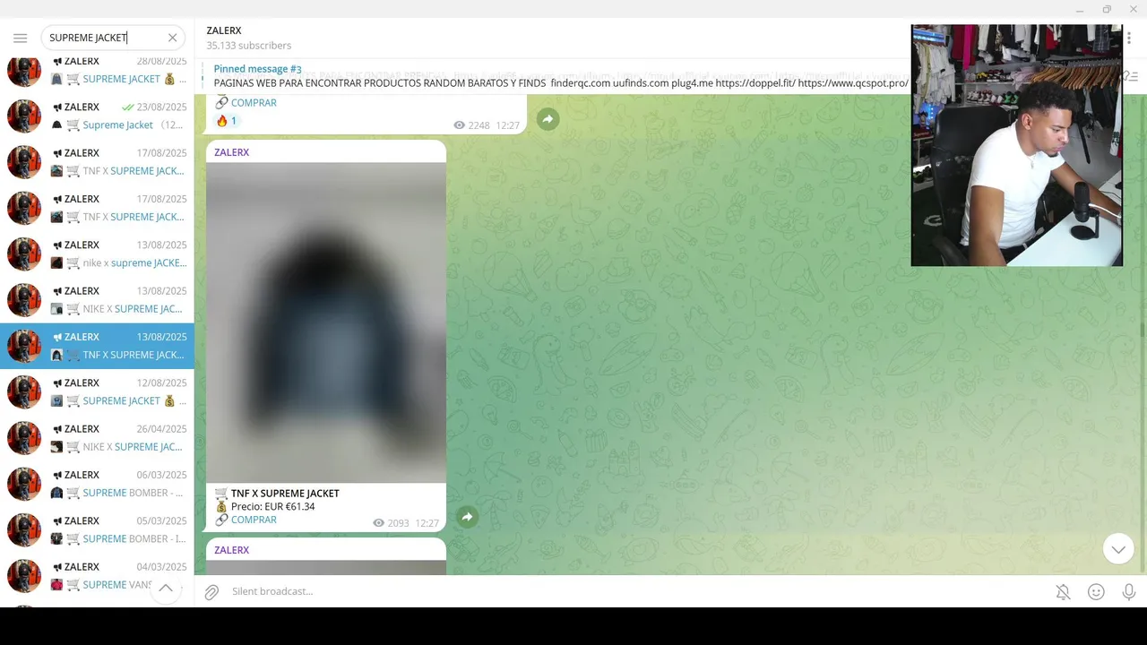1147x645 pixels.
Task: Add the fire reaction with count 1
Action: (x=226, y=121)
